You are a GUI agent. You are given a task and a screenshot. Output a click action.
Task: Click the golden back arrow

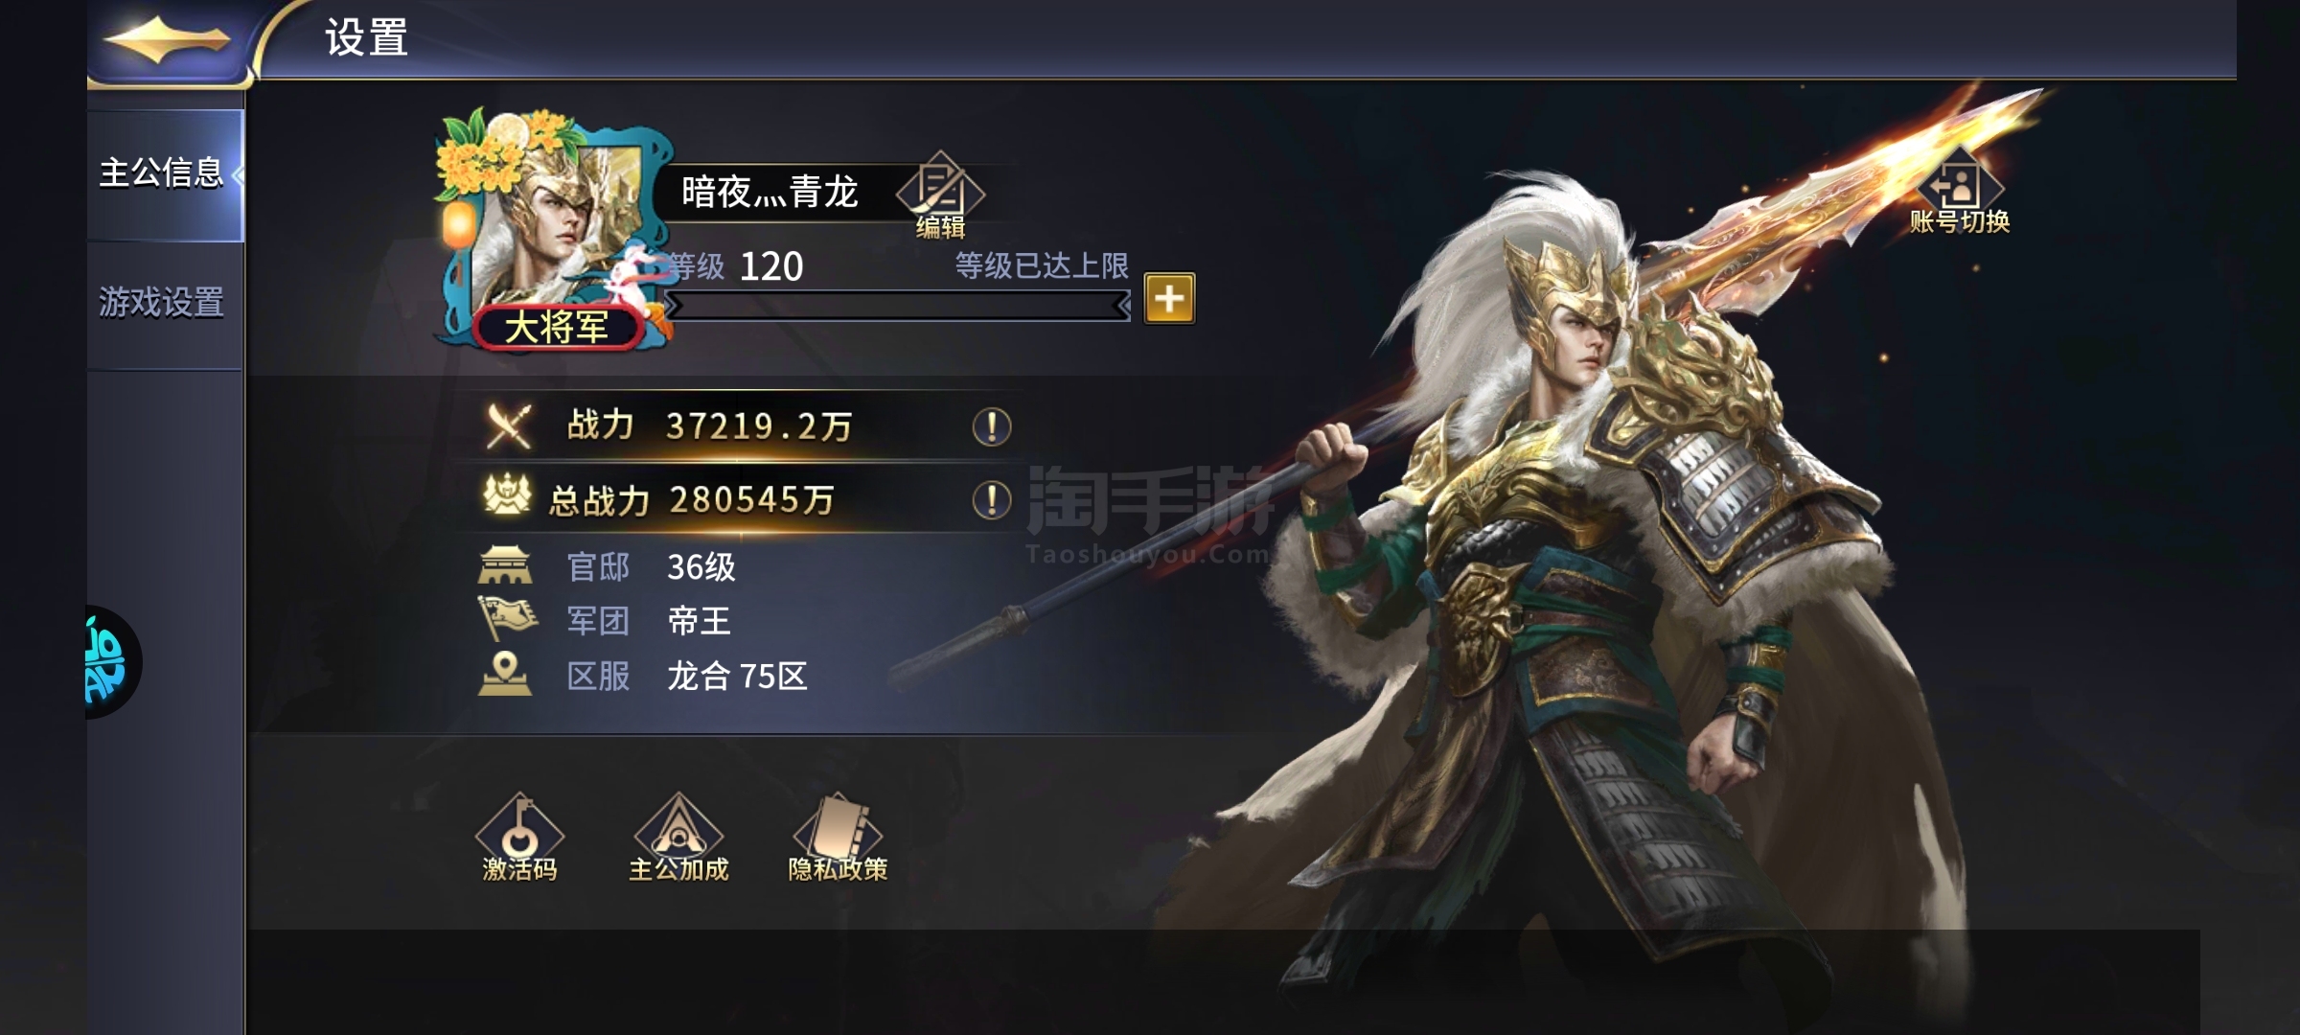tap(168, 40)
